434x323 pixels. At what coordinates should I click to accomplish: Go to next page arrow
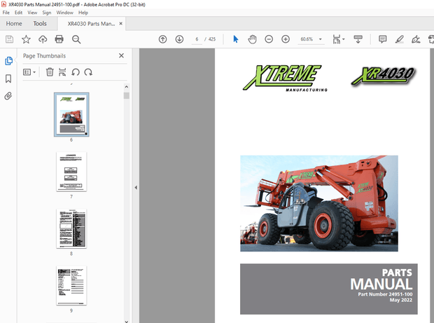tap(179, 39)
